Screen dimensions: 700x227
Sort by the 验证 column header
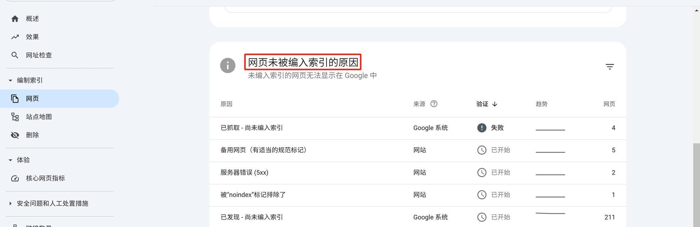(482, 104)
